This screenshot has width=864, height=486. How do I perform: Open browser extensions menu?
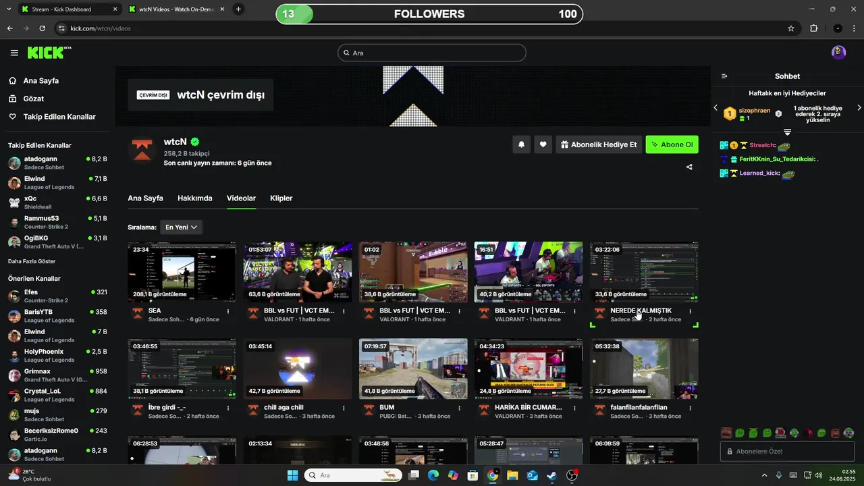[x=813, y=28]
